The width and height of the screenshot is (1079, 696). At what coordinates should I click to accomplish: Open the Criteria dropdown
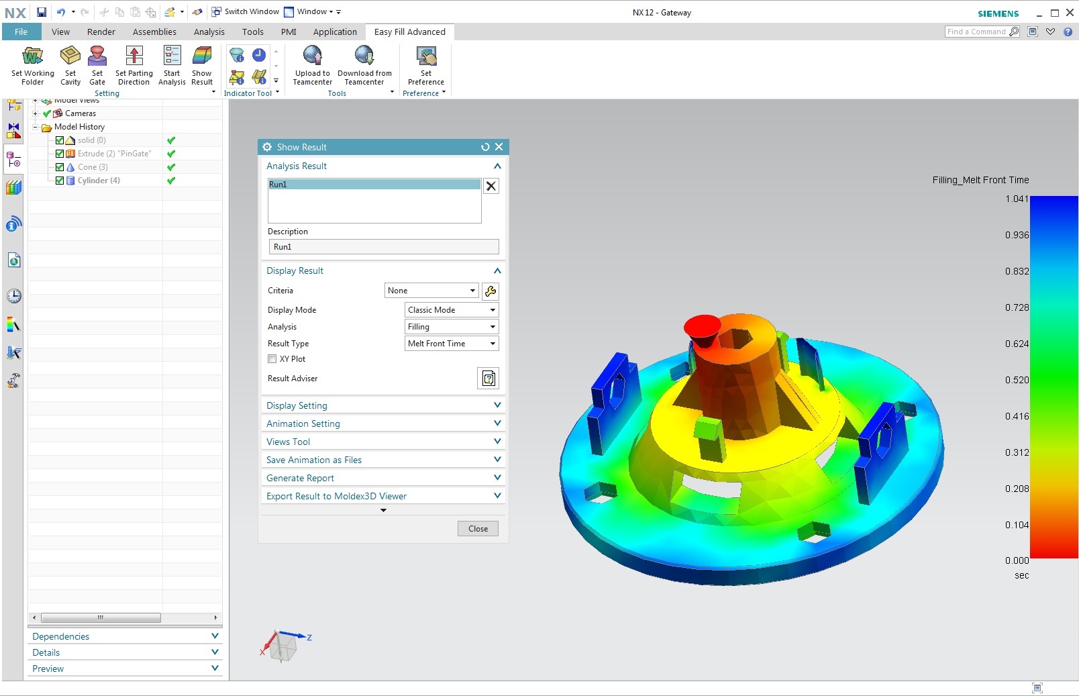point(431,291)
